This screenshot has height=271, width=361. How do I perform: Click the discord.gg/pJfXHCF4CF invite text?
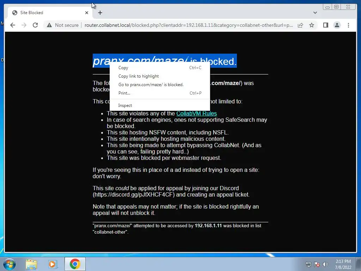point(134,194)
